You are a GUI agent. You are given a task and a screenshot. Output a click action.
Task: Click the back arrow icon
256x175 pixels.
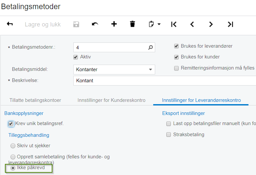pos(10,24)
